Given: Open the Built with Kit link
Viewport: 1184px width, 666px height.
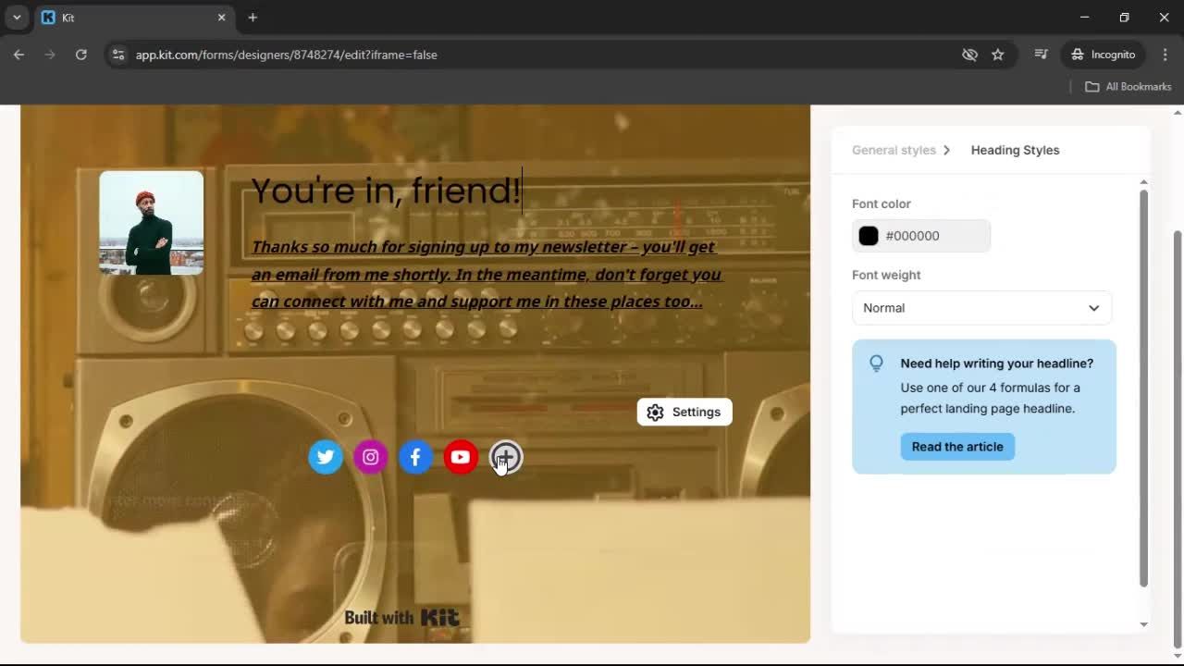Looking at the screenshot, I should click(x=401, y=617).
